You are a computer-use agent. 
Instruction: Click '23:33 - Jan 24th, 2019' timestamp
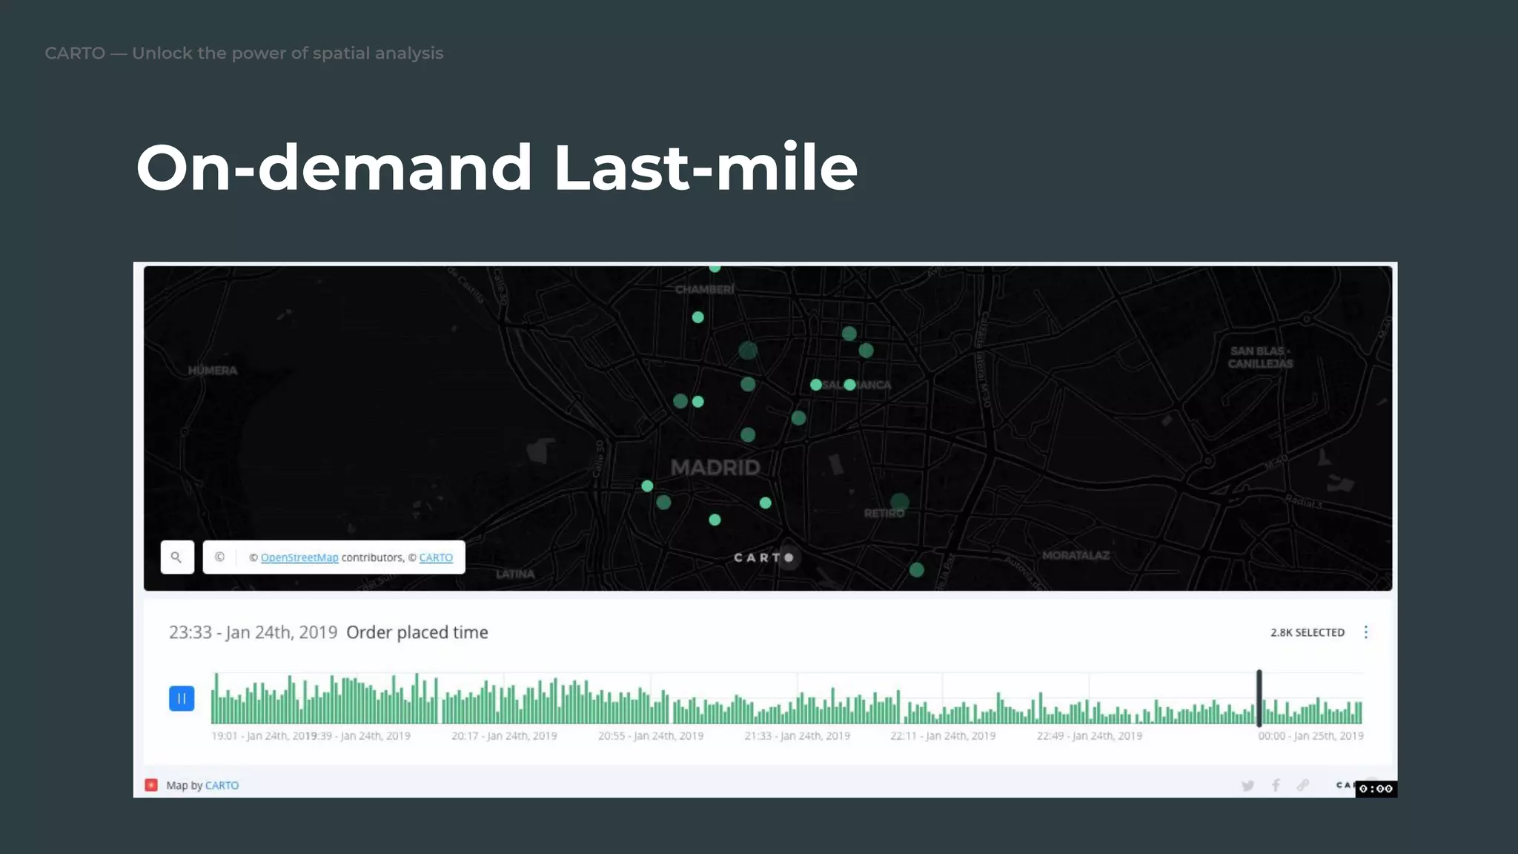[253, 632]
